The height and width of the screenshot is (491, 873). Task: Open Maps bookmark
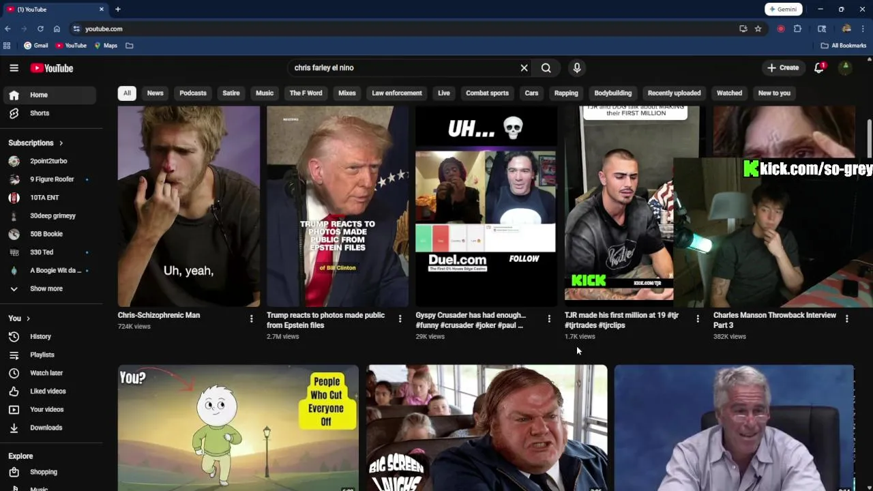pyautogui.click(x=106, y=46)
